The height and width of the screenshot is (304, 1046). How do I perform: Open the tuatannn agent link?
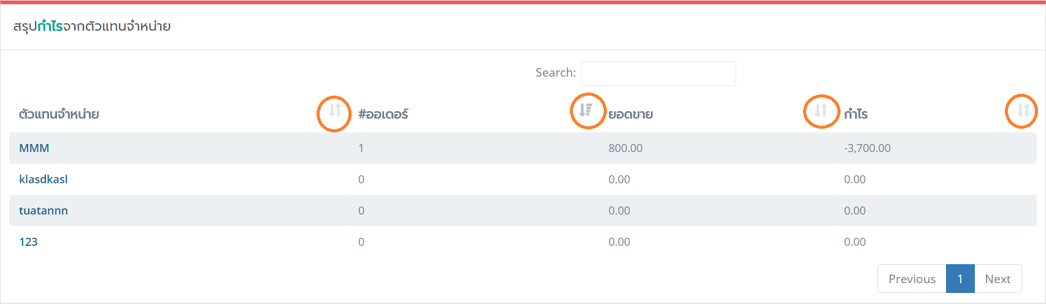[44, 211]
